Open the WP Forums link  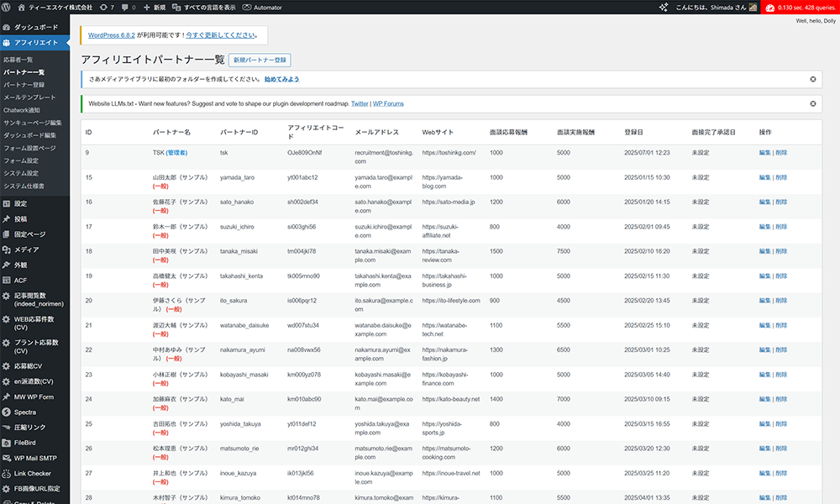click(388, 104)
